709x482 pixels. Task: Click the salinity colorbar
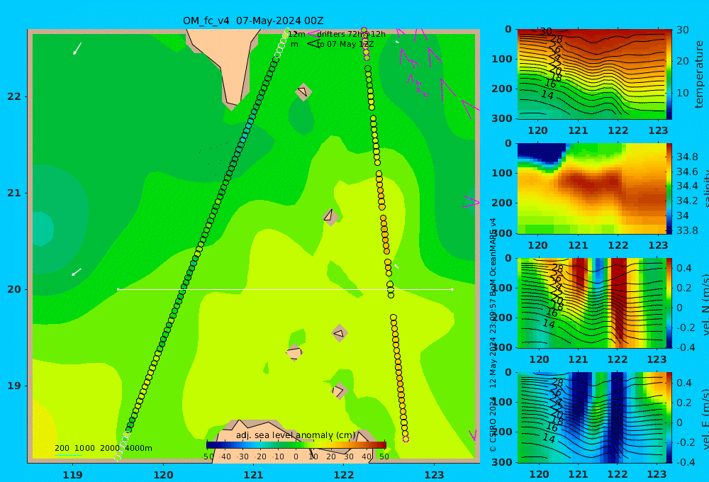(669, 189)
